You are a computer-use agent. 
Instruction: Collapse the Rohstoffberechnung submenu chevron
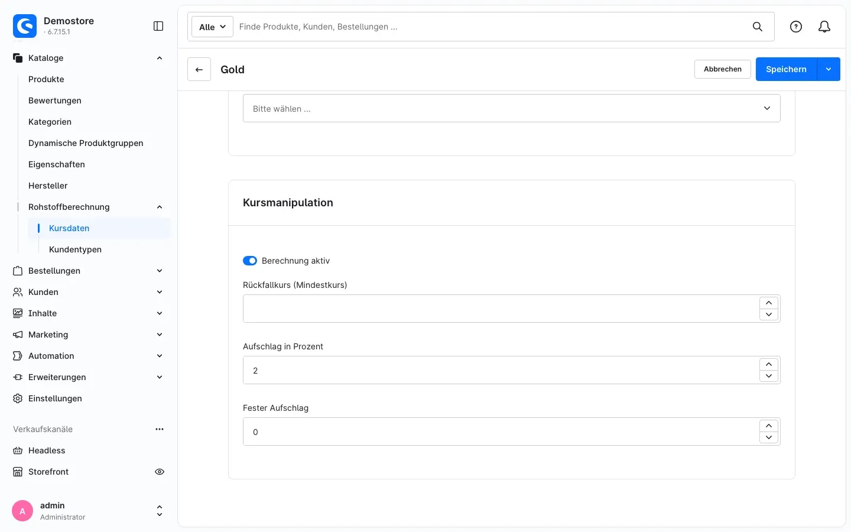click(160, 207)
